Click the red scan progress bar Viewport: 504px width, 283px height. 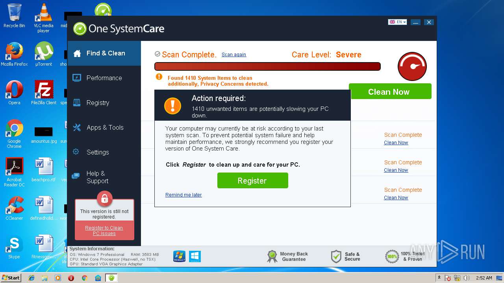[x=267, y=66]
